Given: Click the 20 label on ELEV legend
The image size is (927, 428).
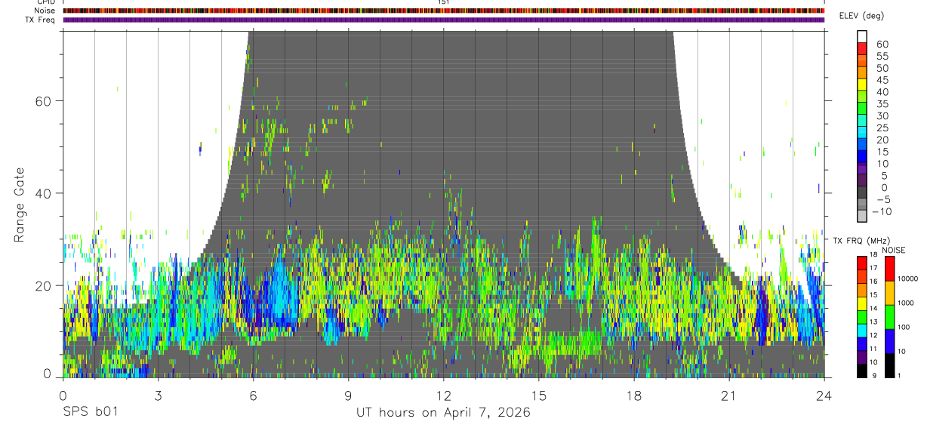Looking at the screenshot, I should [x=882, y=140].
